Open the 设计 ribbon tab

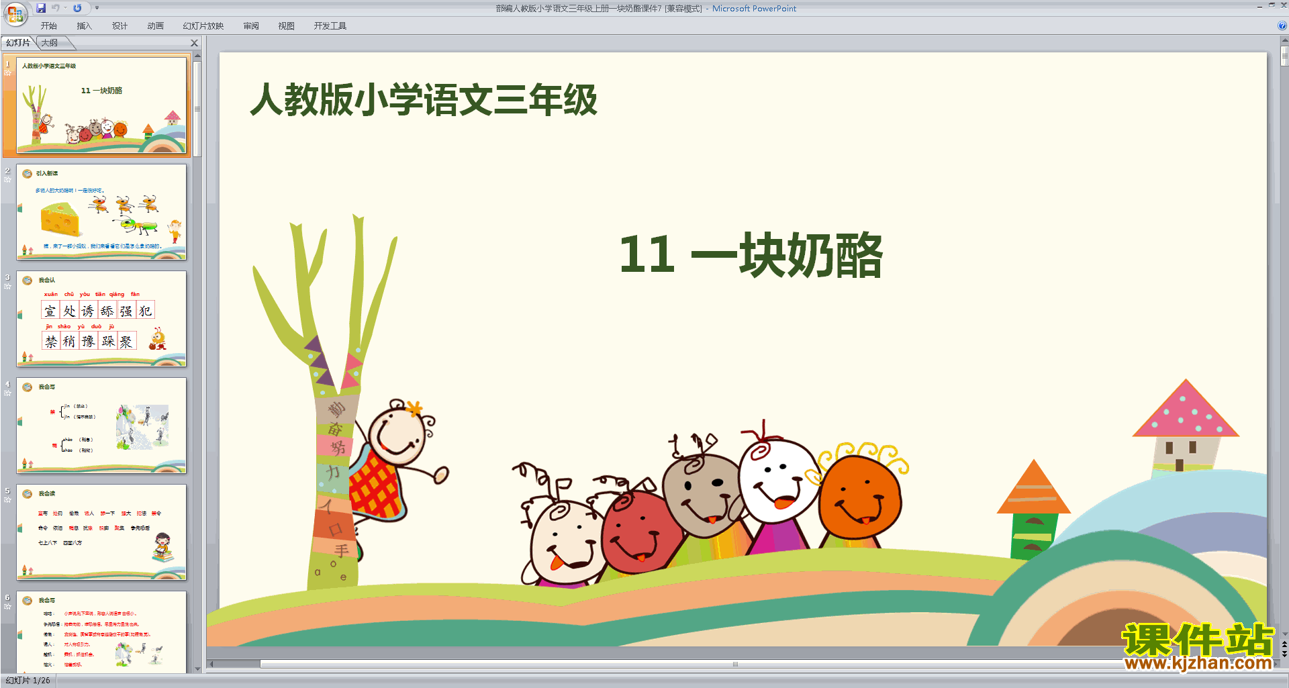click(120, 26)
